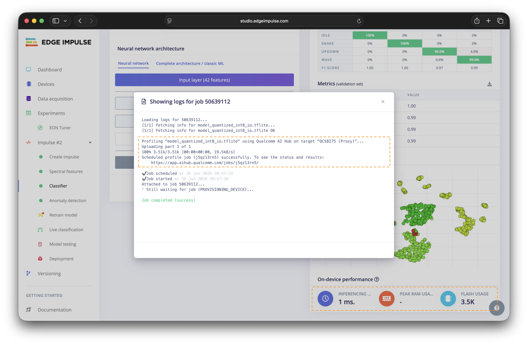Click the peak RAM usage icon
The height and width of the screenshot is (345, 528).
387,298
